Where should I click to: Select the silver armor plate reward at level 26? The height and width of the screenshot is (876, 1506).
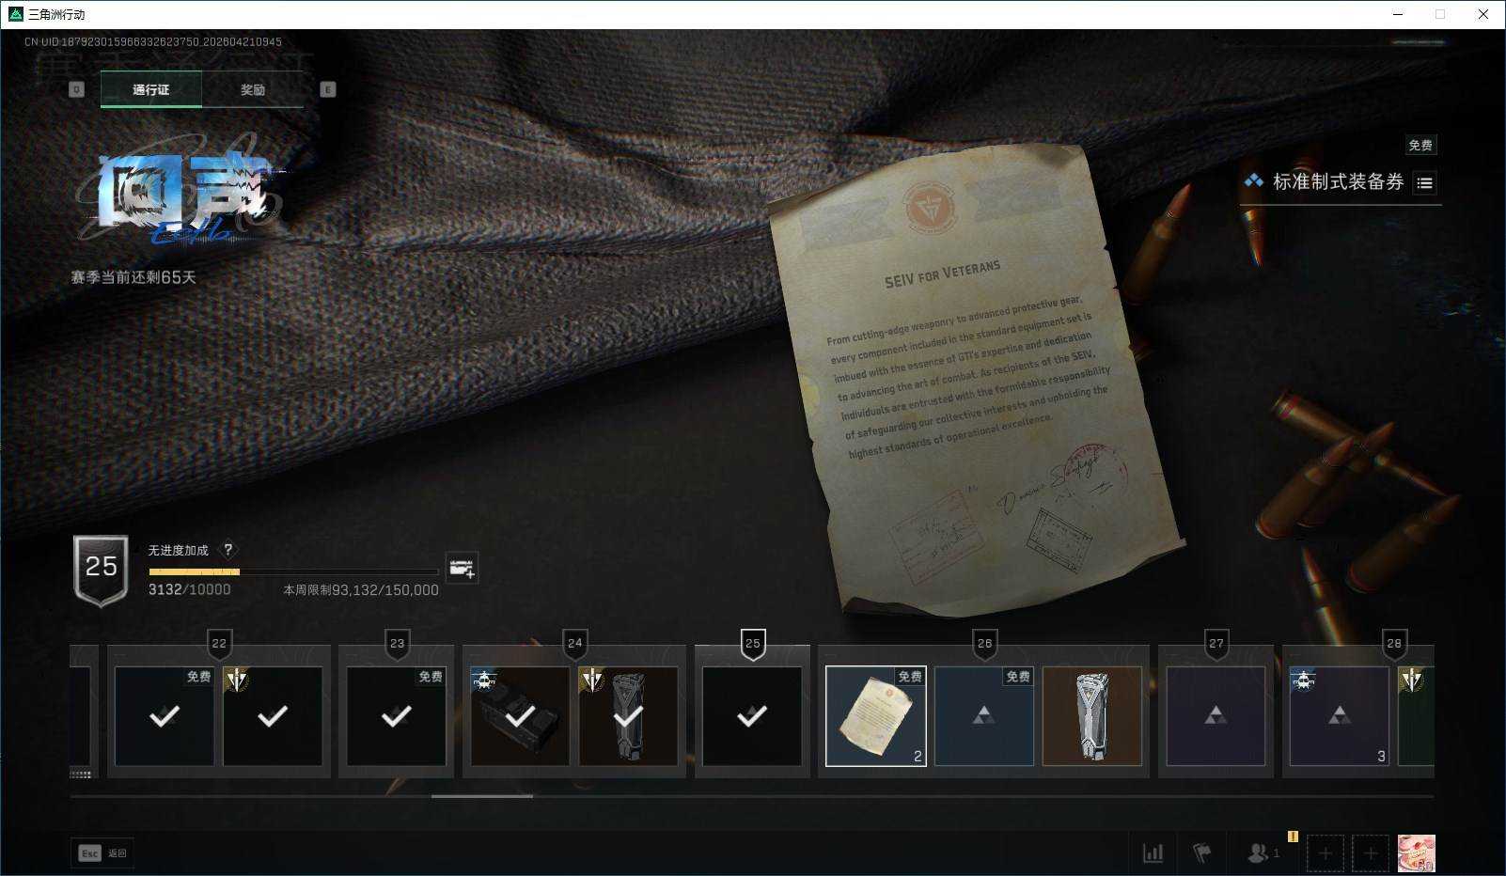[x=1092, y=716]
